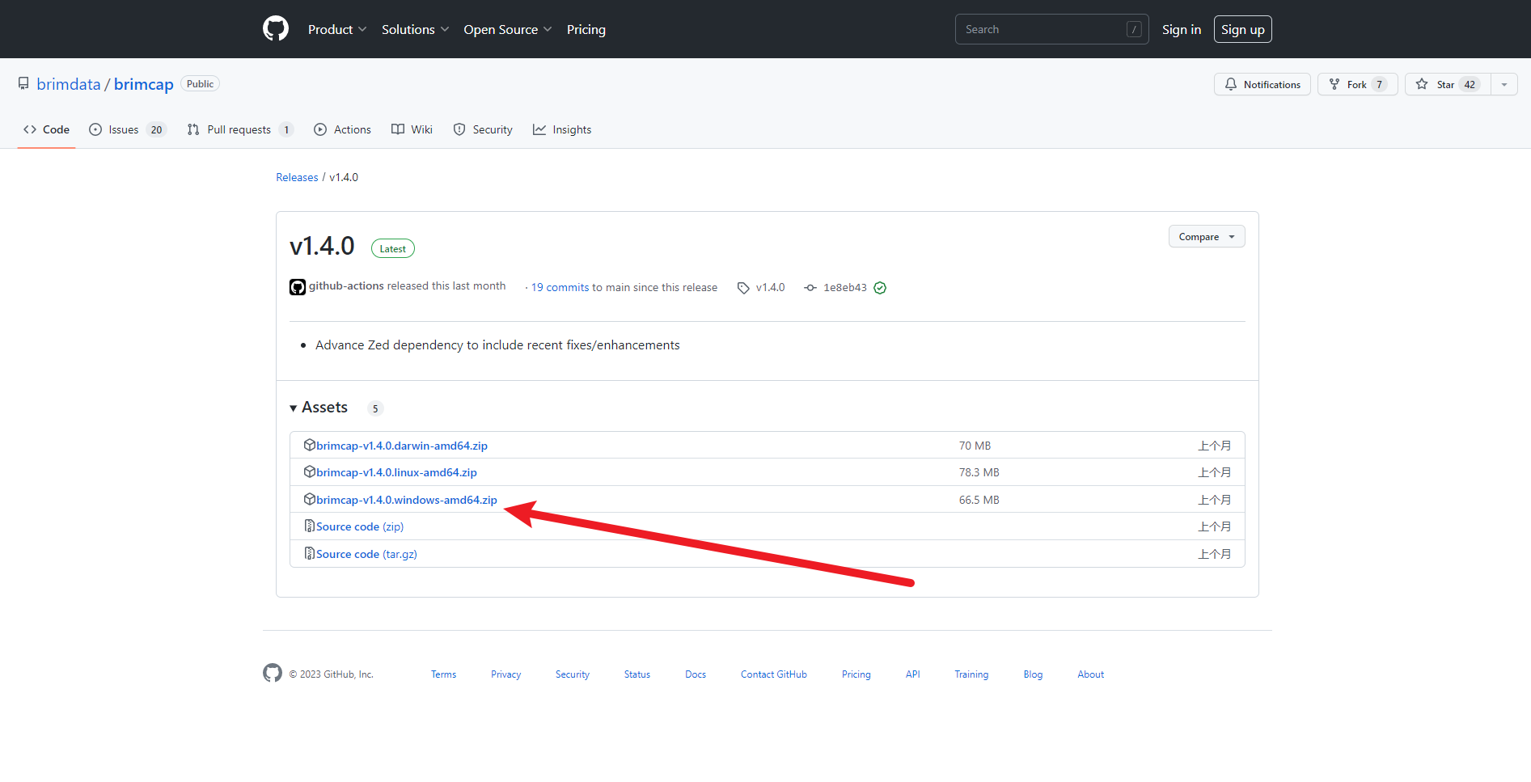Open footer Status link

637,674
